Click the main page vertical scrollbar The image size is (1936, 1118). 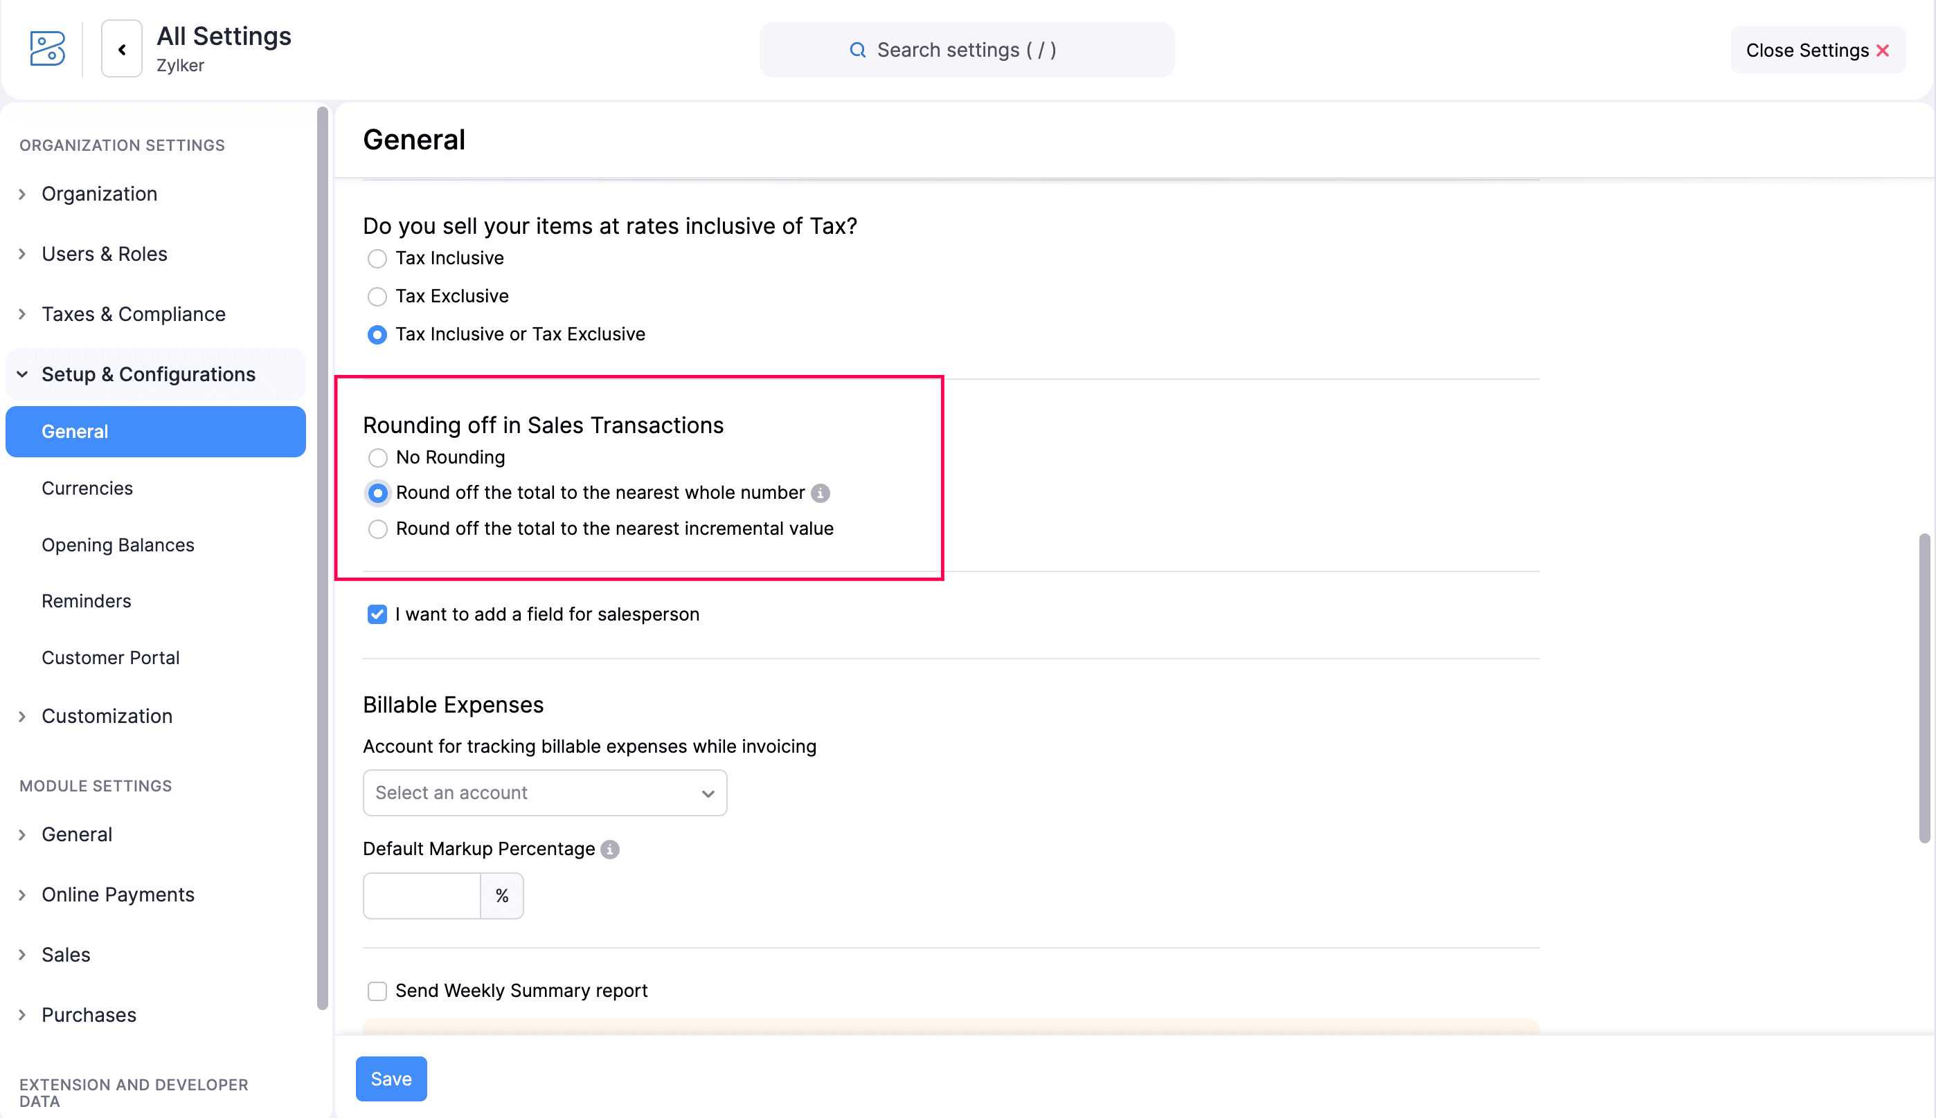point(1924,688)
